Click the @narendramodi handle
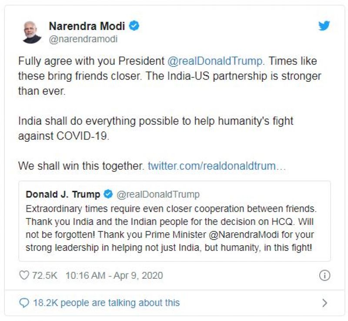Image resolution: width=348 pixels, height=321 pixels. point(83,39)
